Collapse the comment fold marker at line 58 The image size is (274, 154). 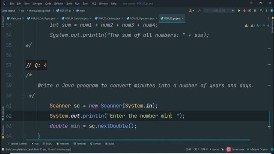point(24,76)
